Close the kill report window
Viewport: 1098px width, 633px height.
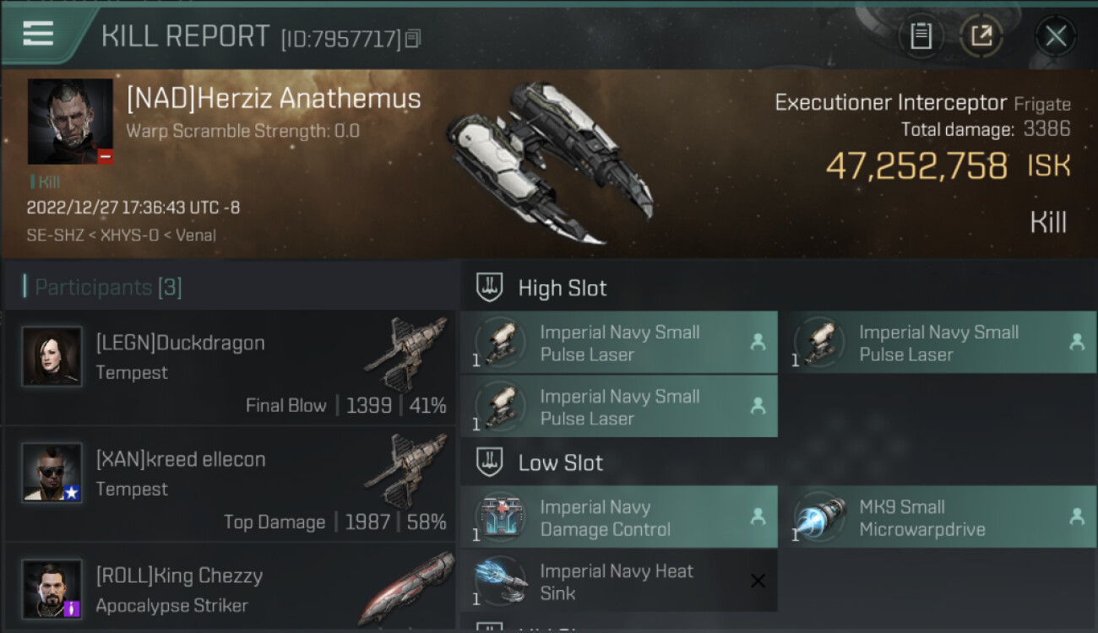(1055, 35)
